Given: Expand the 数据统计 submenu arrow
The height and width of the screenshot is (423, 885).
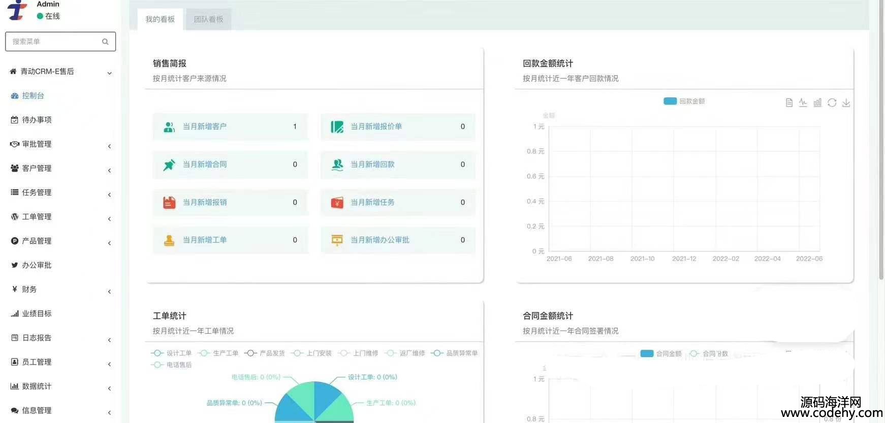Looking at the screenshot, I should point(109,388).
